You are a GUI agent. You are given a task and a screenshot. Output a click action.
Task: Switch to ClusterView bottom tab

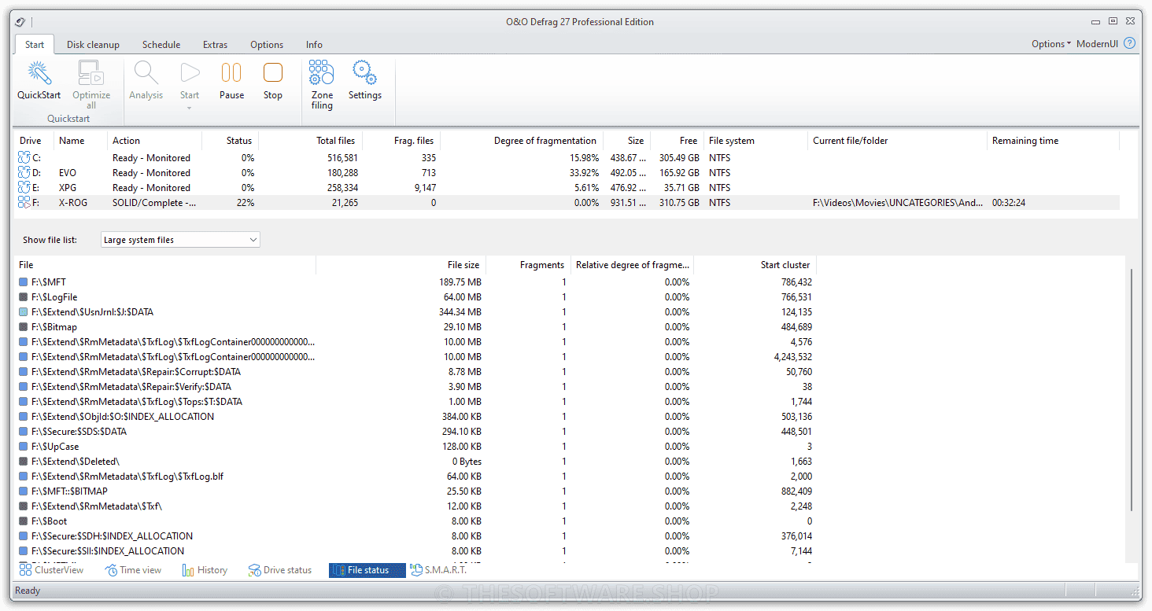(52, 570)
